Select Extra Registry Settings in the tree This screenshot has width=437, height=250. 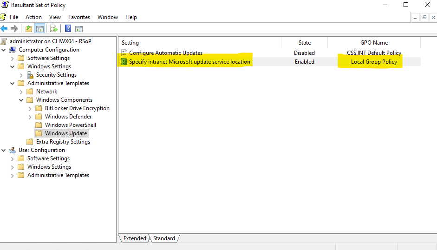(x=63, y=142)
